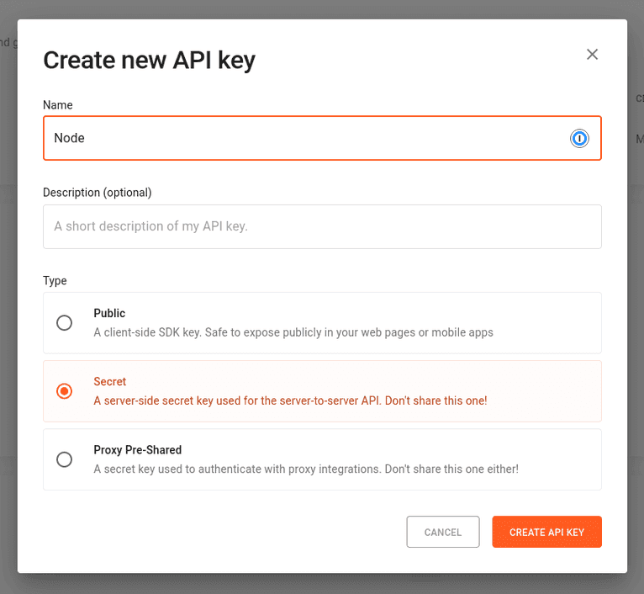Click the "Create new API key" heading

[x=149, y=60]
